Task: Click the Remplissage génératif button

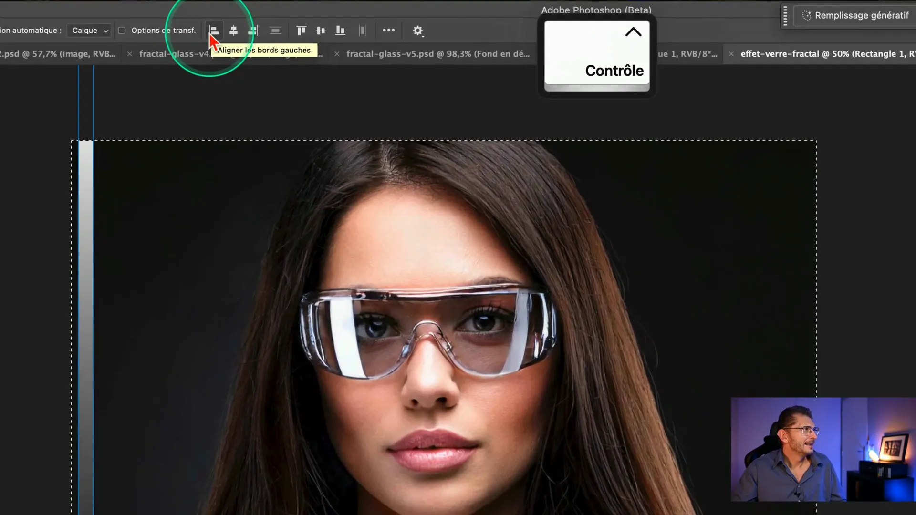Action: 856,16
